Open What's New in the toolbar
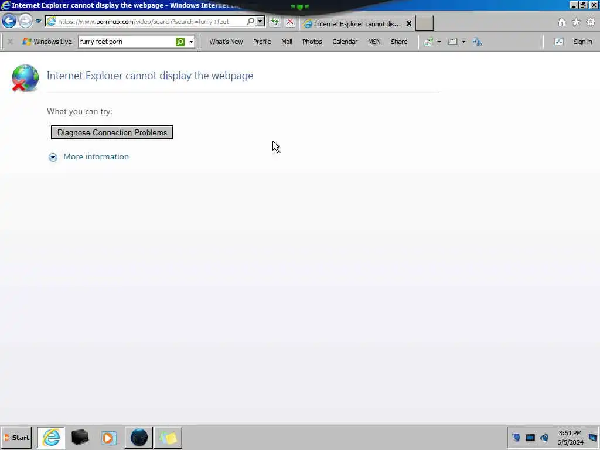Viewport: 600px width, 450px height. coord(226,42)
